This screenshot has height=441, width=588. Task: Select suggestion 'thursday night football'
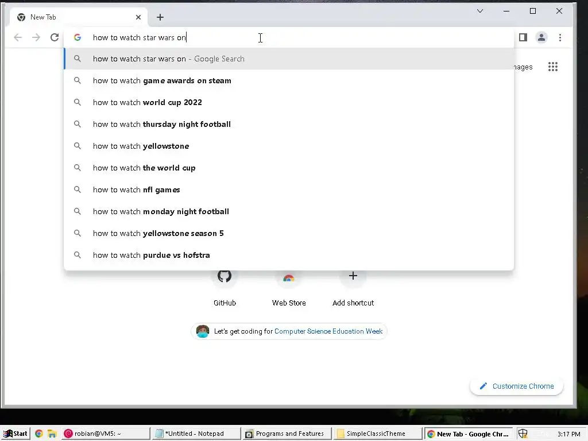289,124
